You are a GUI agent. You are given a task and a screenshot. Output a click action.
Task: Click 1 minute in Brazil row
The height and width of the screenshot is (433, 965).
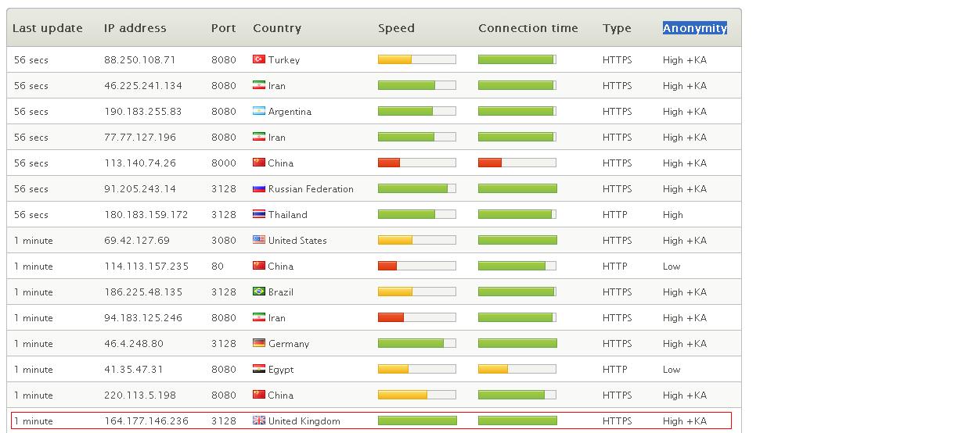coord(34,292)
